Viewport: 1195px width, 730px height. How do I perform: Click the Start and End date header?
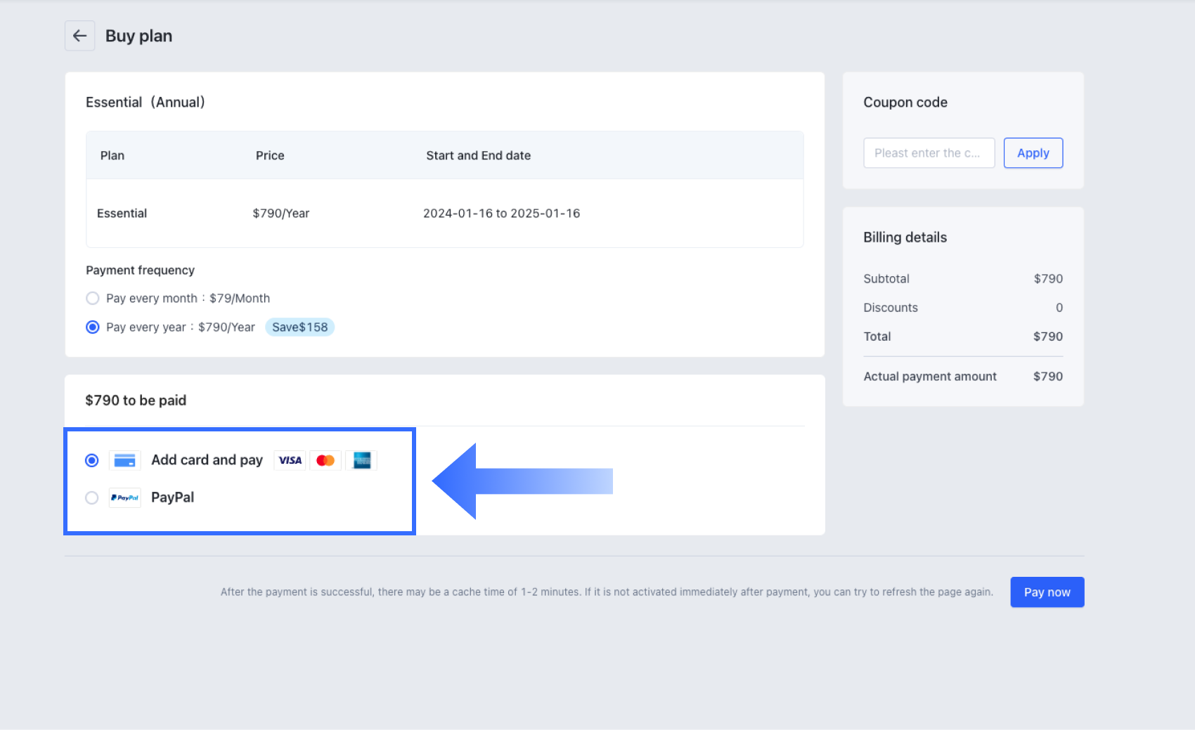(478, 155)
